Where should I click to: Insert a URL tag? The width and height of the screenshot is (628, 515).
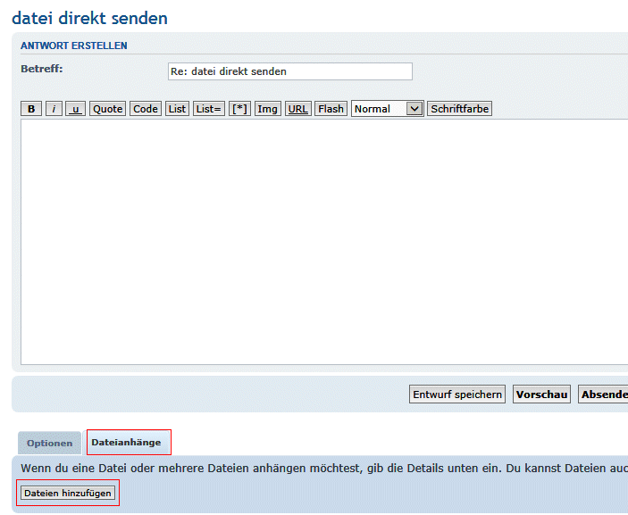(x=298, y=109)
